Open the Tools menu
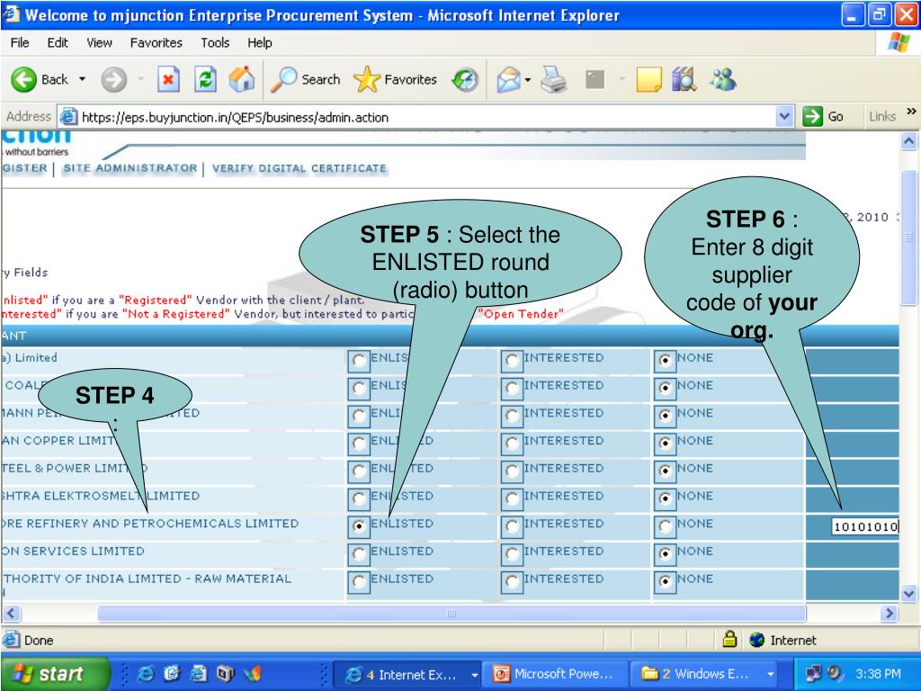The image size is (921, 691). pos(215,42)
